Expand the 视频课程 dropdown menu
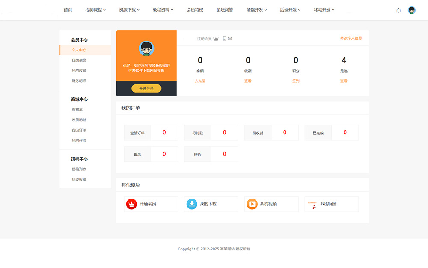 coord(95,10)
